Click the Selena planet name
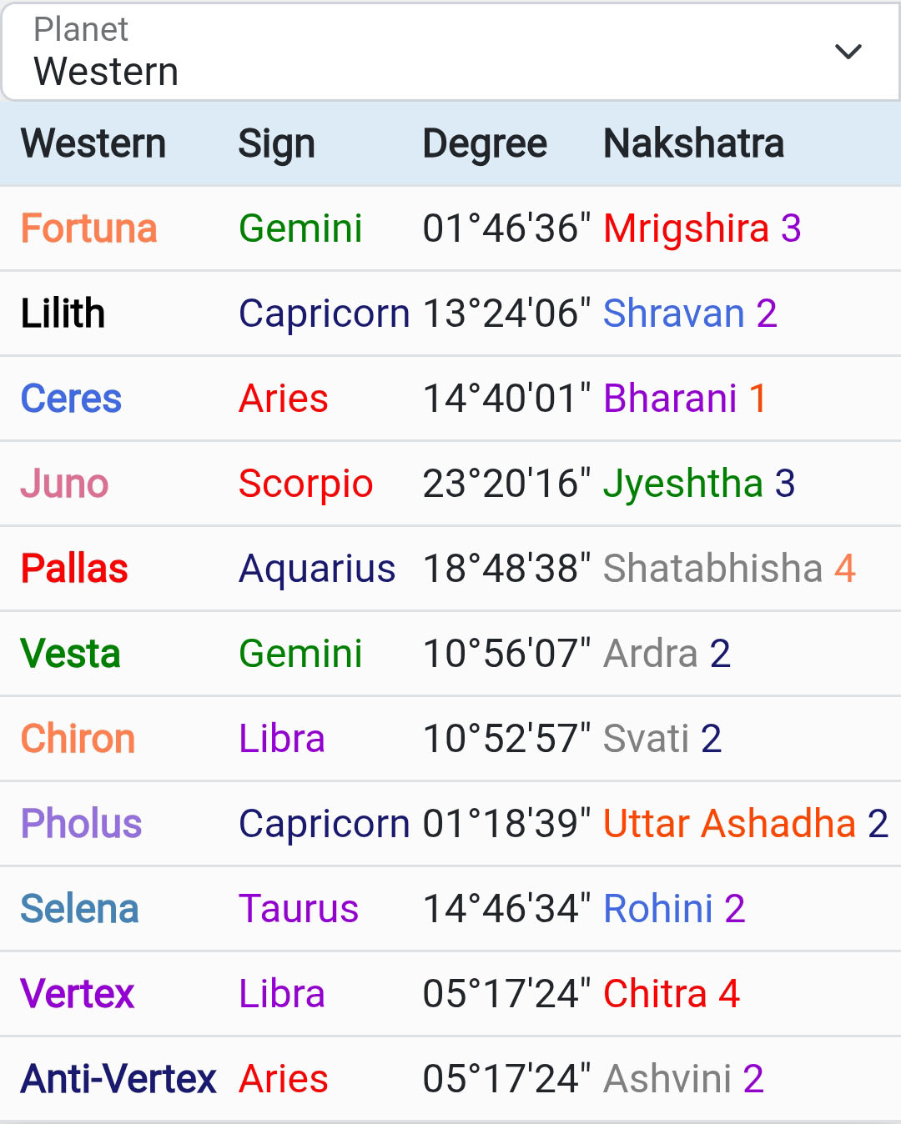Image resolution: width=901 pixels, height=1124 pixels. [x=79, y=909]
